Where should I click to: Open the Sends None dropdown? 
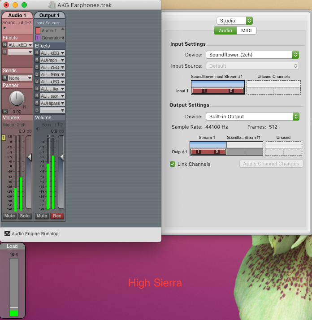(20, 78)
